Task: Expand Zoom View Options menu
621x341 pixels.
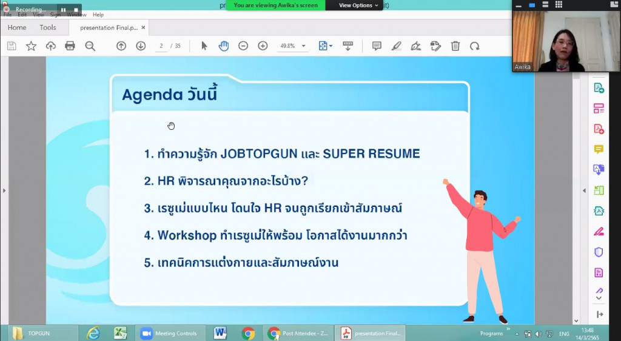Action: tap(358, 5)
